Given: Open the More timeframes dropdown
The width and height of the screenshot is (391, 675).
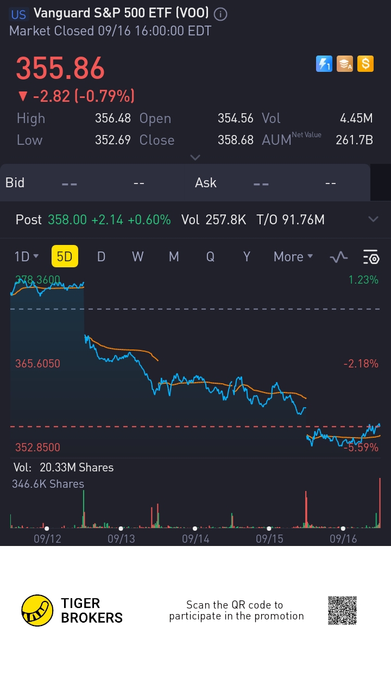Looking at the screenshot, I should pos(293,256).
